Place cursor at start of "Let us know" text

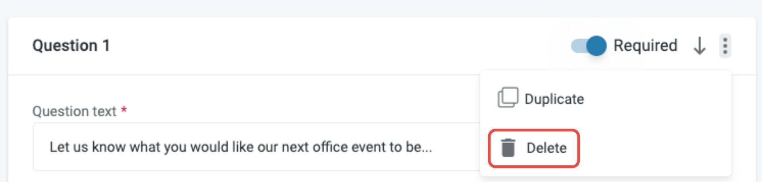pyautogui.click(x=50, y=147)
